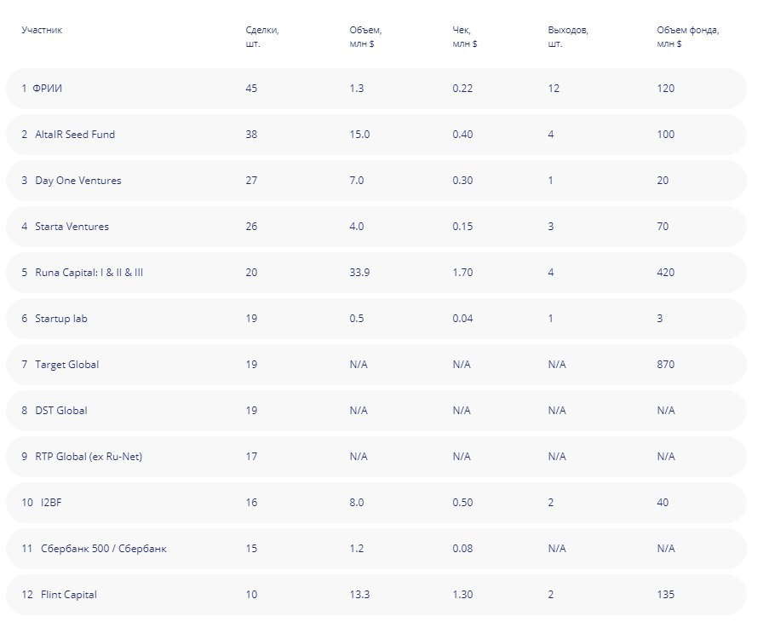Open the Day One Ventures entry
Viewport: 769px width, 628px height.
click(77, 181)
